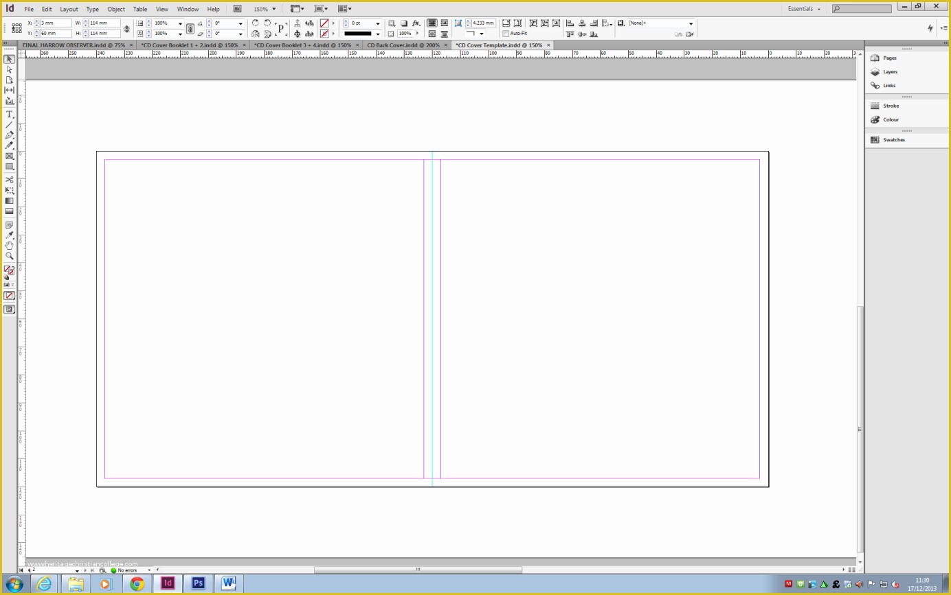
Task: Select the Line tool
Action: tap(9, 125)
